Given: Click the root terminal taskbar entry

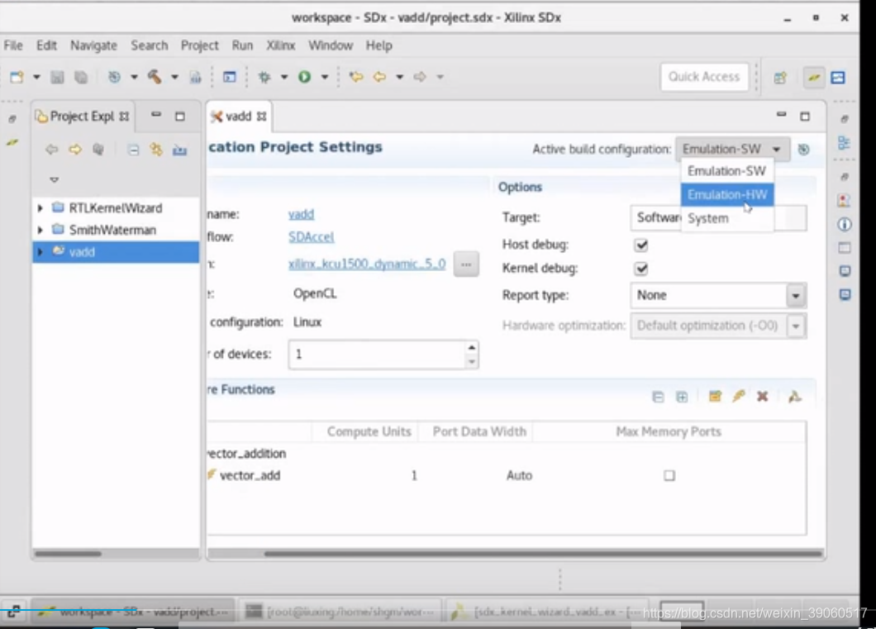Looking at the screenshot, I should click(x=340, y=612).
